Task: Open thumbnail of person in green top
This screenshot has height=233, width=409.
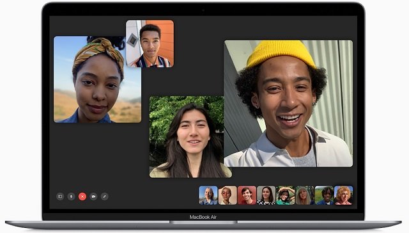Action: coord(286,195)
